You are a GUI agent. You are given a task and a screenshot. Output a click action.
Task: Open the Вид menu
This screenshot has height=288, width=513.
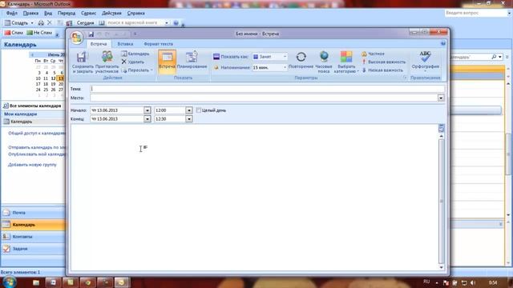click(48, 13)
